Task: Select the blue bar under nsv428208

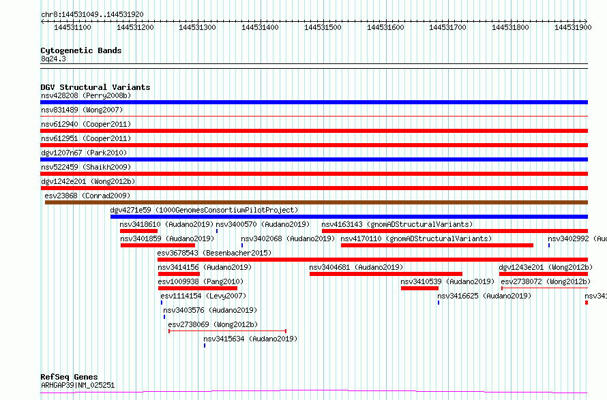Action: 314,102
